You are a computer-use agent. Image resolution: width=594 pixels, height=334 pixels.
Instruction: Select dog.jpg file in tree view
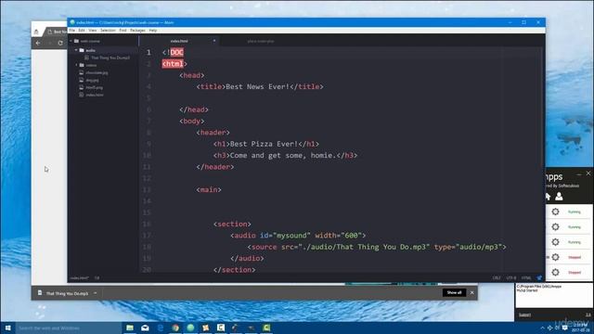click(x=92, y=81)
